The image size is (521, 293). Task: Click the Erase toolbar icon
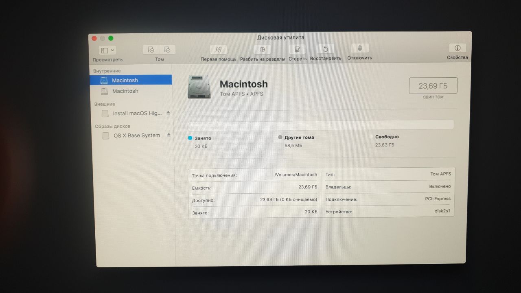point(298,49)
